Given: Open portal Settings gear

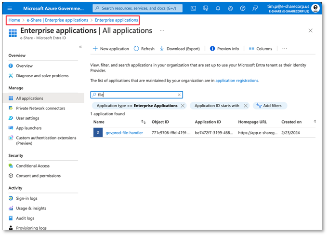Looking at the screenshot, I should tap(230, 8).
